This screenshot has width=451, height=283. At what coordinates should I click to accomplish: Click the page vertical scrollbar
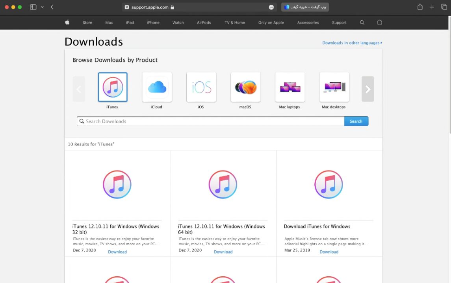449,75
